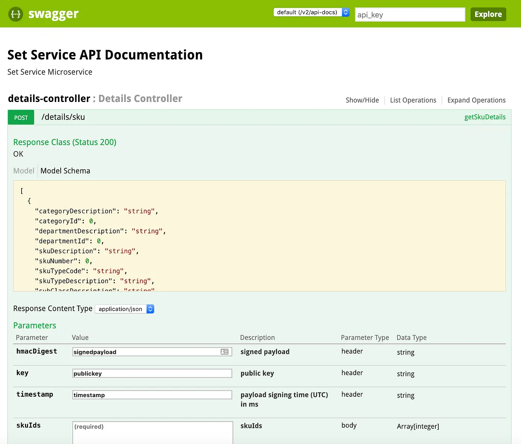The width and height of the screenshot is (521, 444).
Task: Open the default (/v2/api-docs) spec dropdown
Action: [x=309, y=12]
